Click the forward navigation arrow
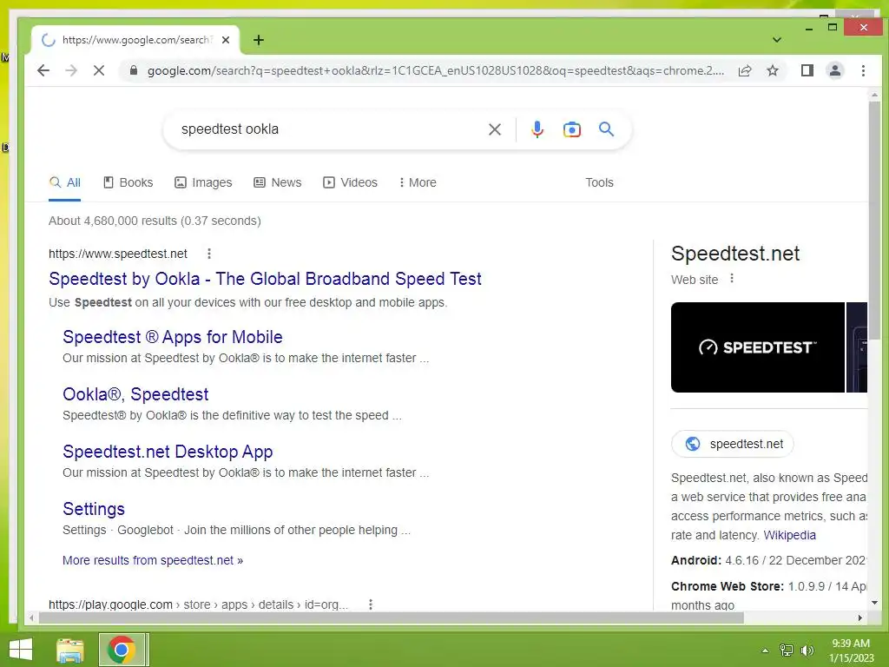Screen dimensions: 889x667 click(71, 70)
